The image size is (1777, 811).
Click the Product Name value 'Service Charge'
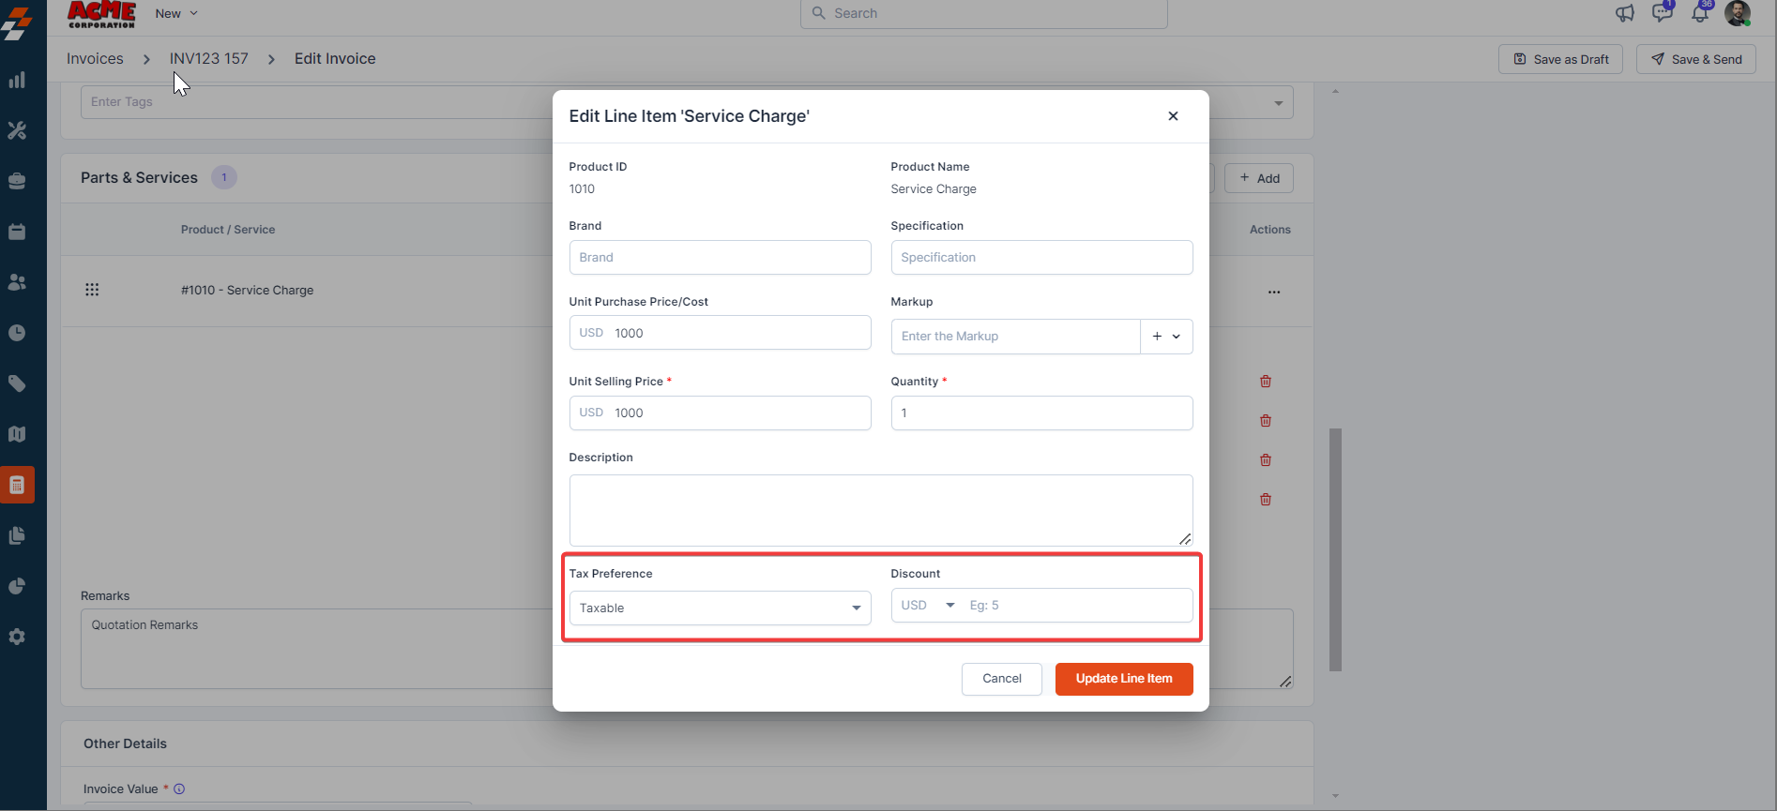(934, 189)
